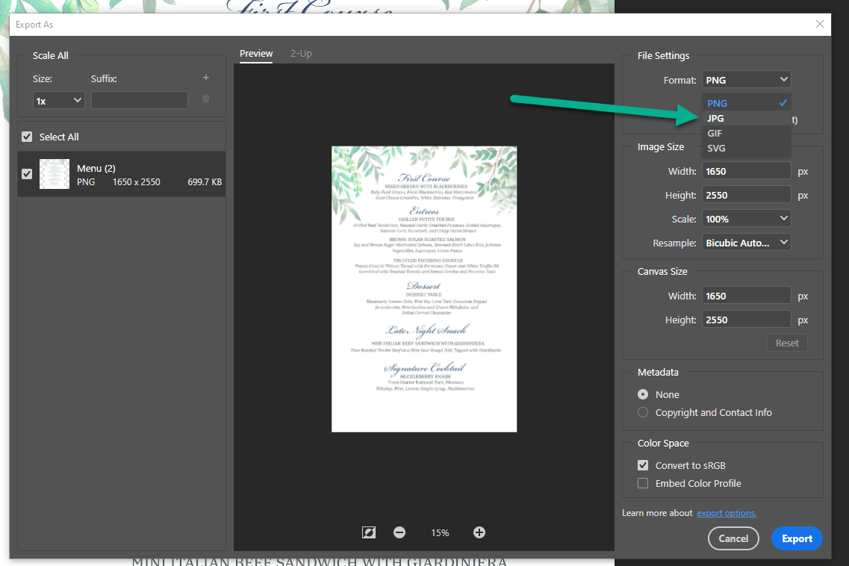
Task: Disable Convert to sRGB
Action: coord(642,464)
